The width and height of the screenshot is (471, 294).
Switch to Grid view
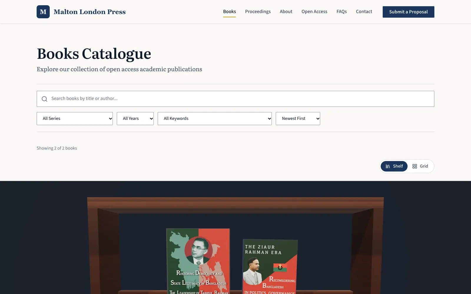tap(420, 166)
